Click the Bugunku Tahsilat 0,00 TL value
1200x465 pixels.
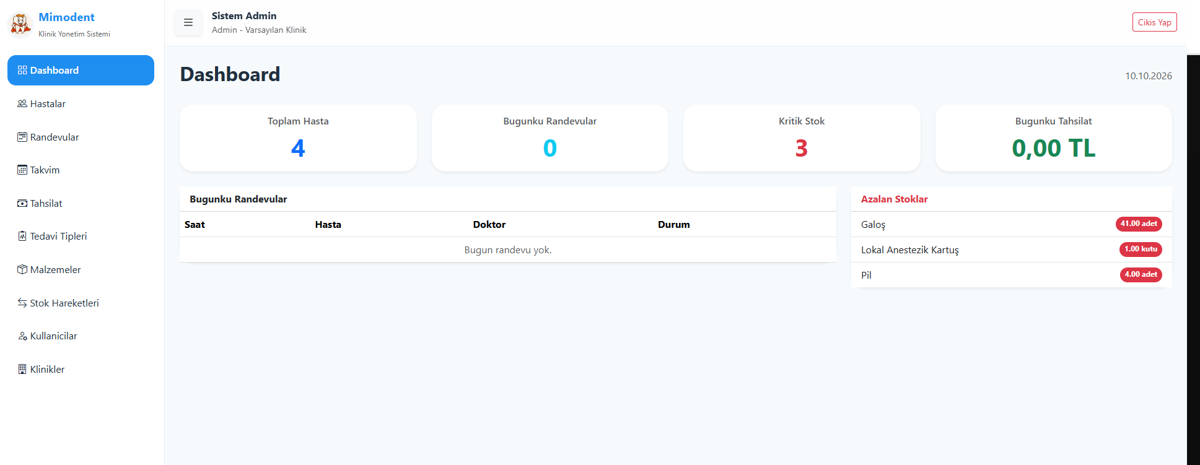1053,148
